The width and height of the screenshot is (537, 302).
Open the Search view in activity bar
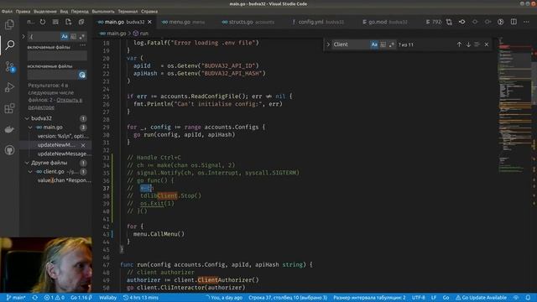pos(9,44)
